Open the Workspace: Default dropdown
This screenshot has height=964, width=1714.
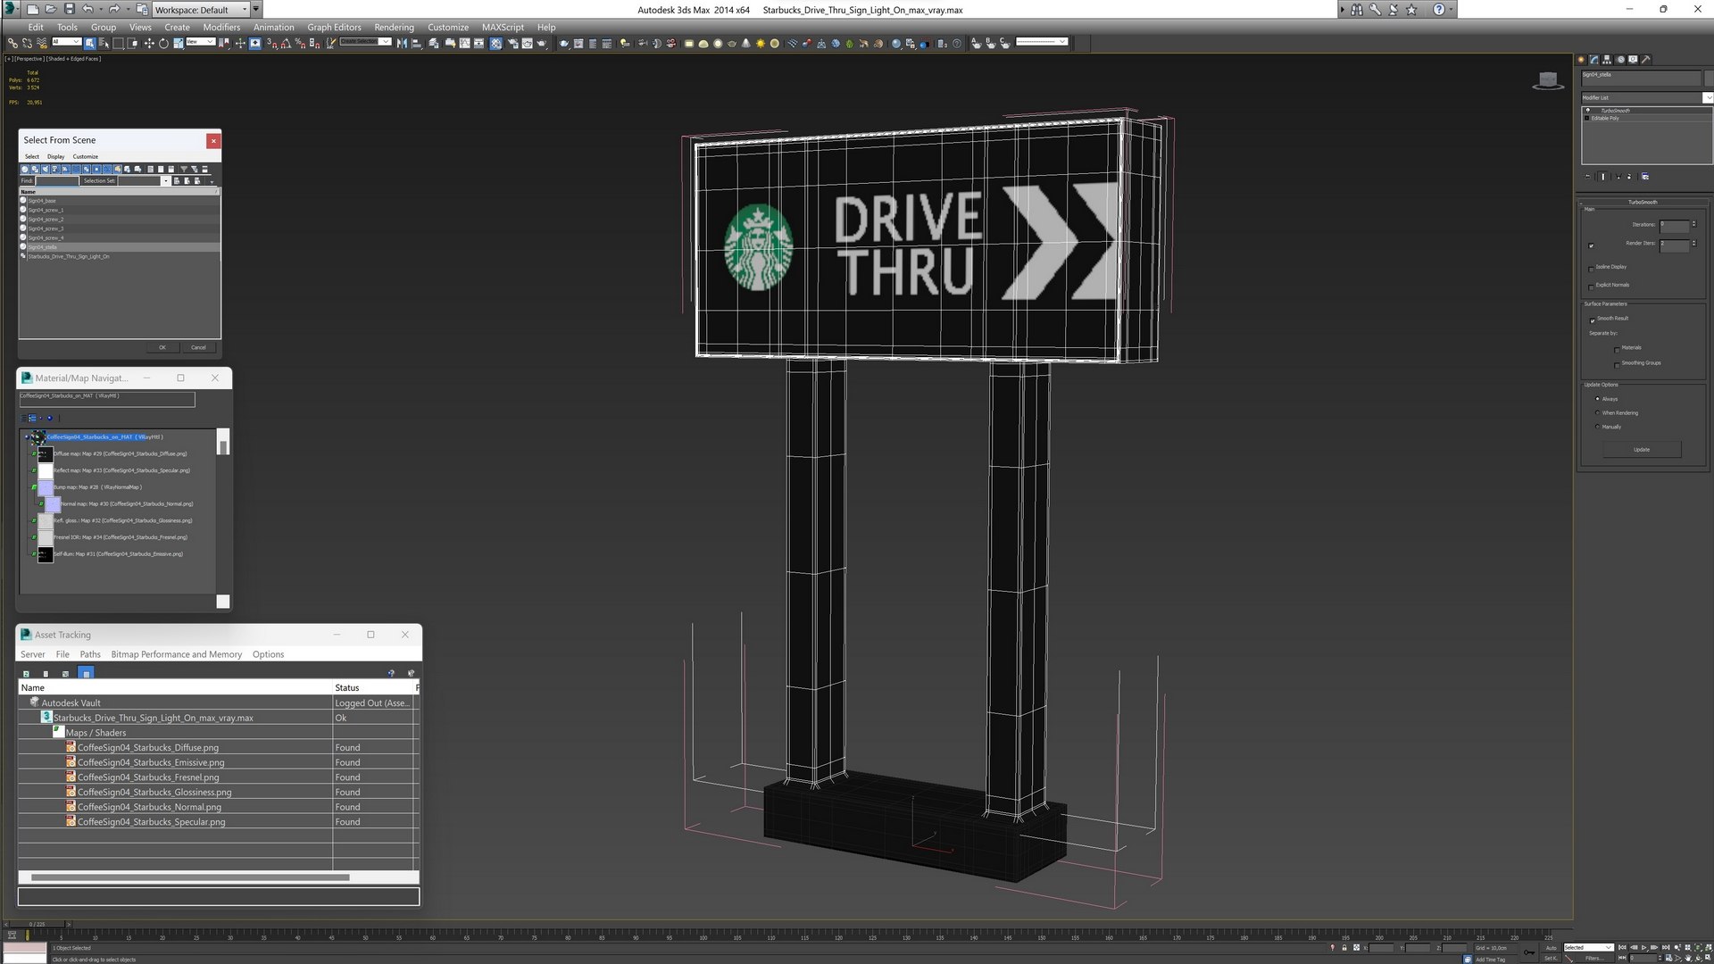tap(201, 10)
